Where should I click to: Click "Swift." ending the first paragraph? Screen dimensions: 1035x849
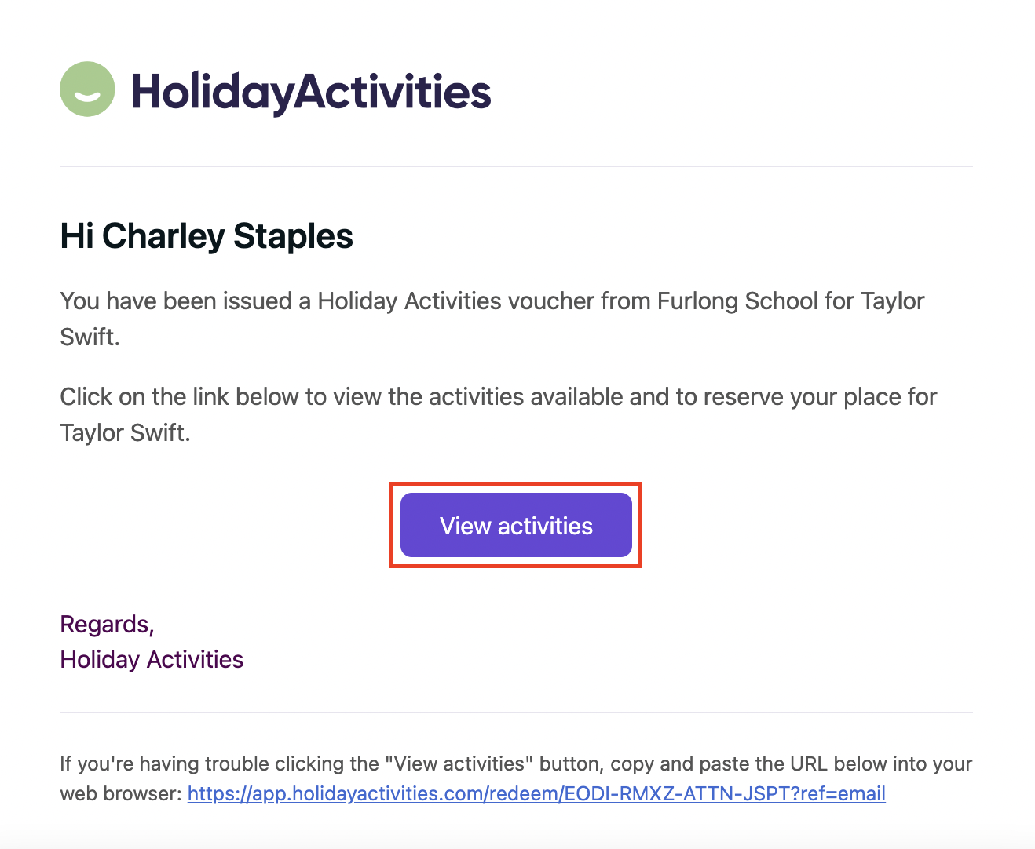[x=90, y=337]
